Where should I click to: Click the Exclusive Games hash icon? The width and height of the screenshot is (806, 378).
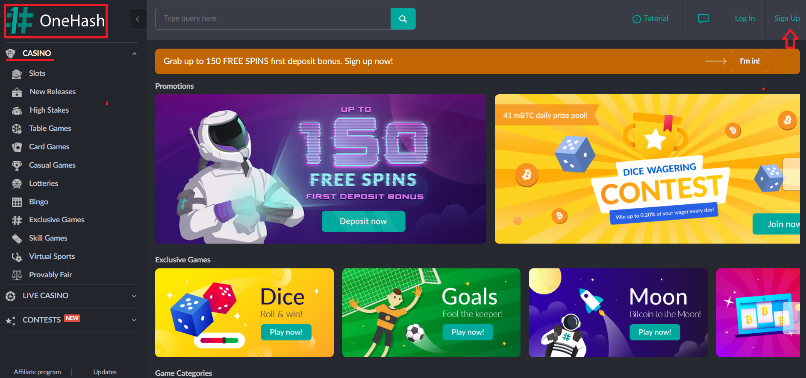(x=17, y=220)
